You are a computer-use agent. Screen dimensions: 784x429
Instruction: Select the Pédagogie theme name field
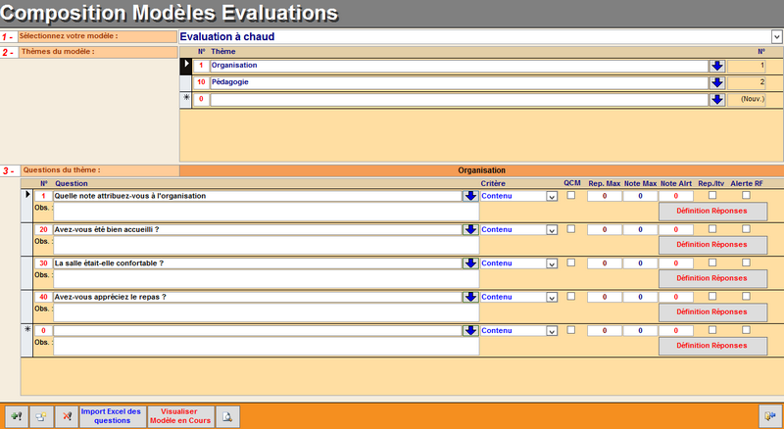coord(458,82)
